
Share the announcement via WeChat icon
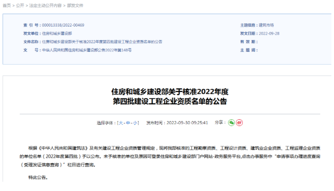click(x=231, y=123)
